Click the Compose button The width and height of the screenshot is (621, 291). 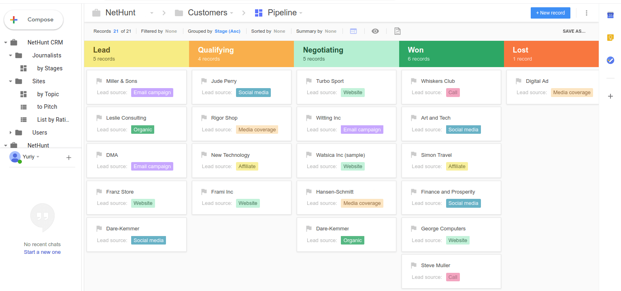click(x=34, y=20)
